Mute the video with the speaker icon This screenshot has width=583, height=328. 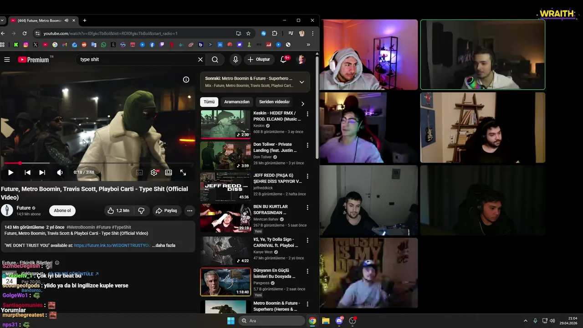pos(60,173)
